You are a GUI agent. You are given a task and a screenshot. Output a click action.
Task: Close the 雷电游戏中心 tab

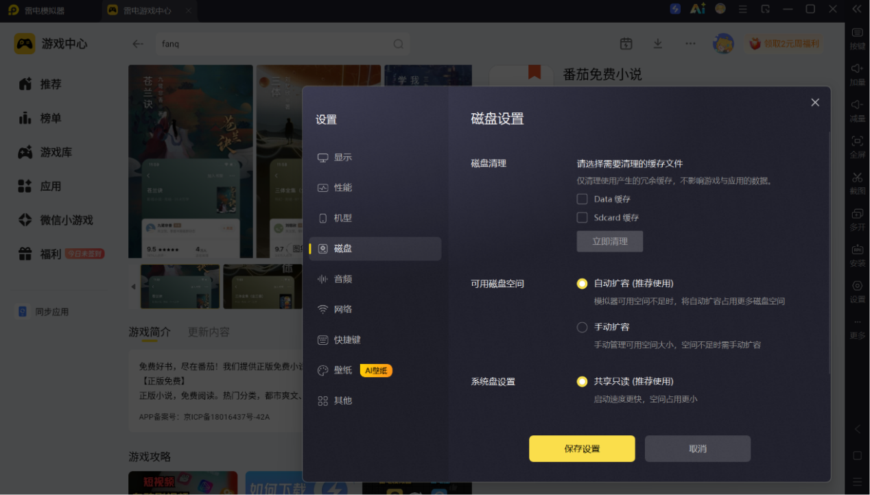click(189, 10)
